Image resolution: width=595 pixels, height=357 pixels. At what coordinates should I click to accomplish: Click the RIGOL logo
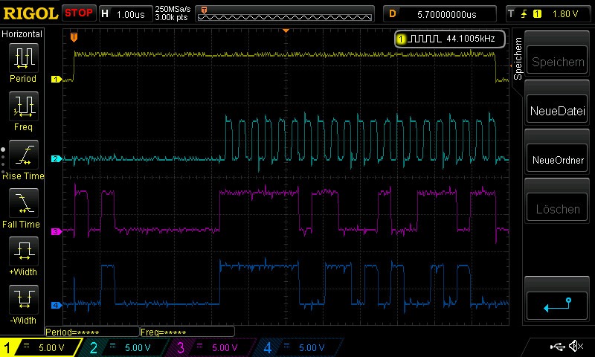tap(30, 13)
